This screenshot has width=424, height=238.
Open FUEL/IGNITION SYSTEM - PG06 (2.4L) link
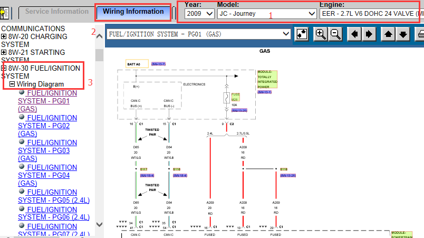point(54,213)
